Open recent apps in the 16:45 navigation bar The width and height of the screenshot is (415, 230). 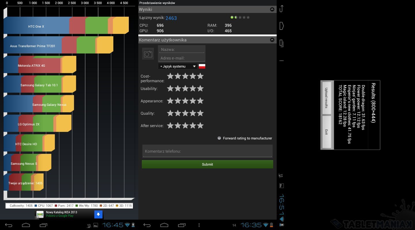[43, 225]
